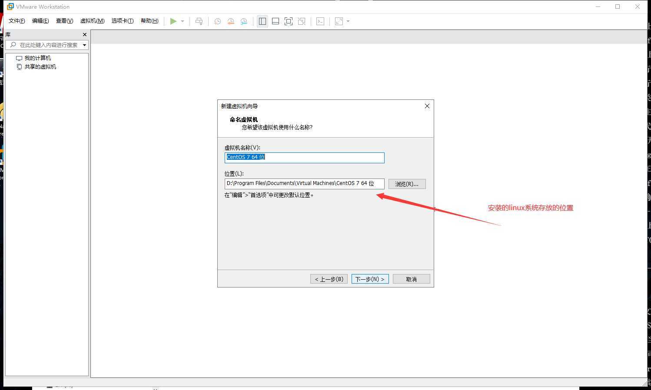Image resolution: width=651 pixels, height=390 pixels.
Task: Click the console view terminal icon
Action: (x=320, y=21)
